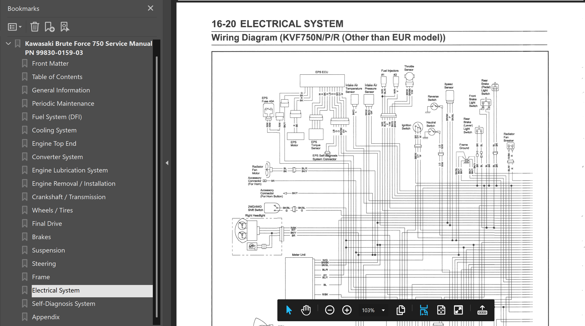Select the Converter System bookmark

tap(57, 157)
